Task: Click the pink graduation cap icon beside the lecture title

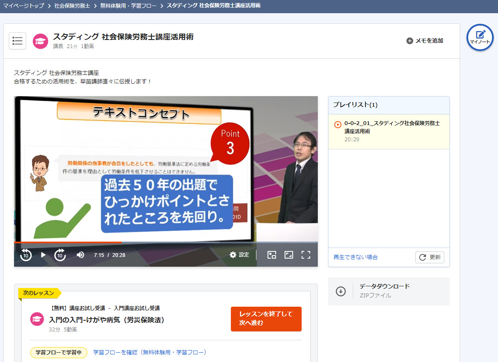Action: click(40, 41)
